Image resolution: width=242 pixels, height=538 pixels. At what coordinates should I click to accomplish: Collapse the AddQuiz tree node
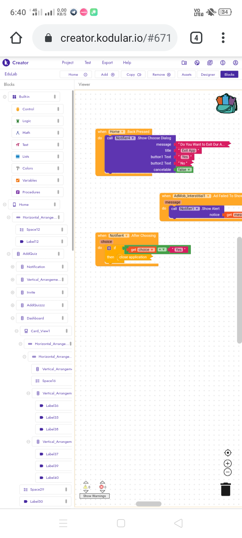click(x=9, y=254)
